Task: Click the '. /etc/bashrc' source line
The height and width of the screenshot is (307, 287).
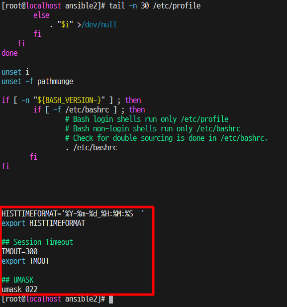Action: pos(91,148)
